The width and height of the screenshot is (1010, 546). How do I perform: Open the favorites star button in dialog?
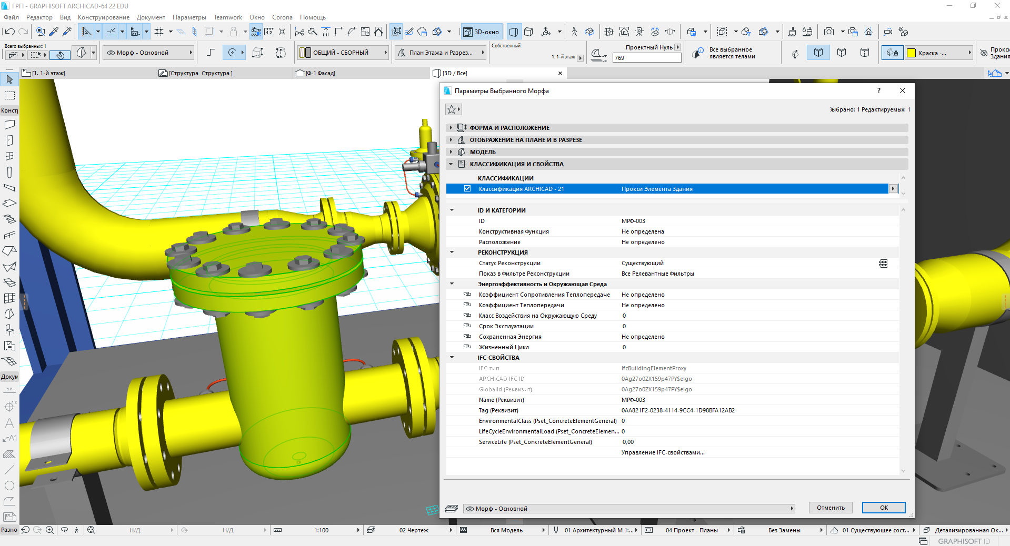[x=453, y=109]
